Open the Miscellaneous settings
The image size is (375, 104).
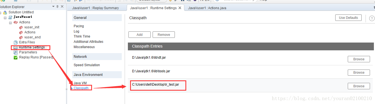pos(84,47)
